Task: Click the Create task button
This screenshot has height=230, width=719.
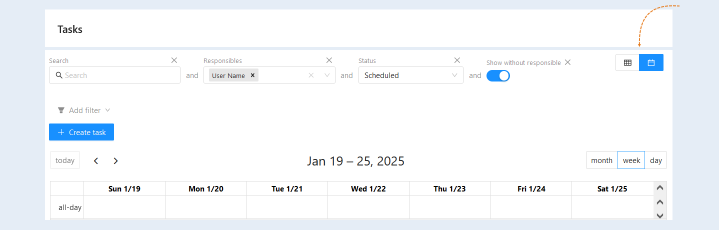Action: click(x=81, y=132)
